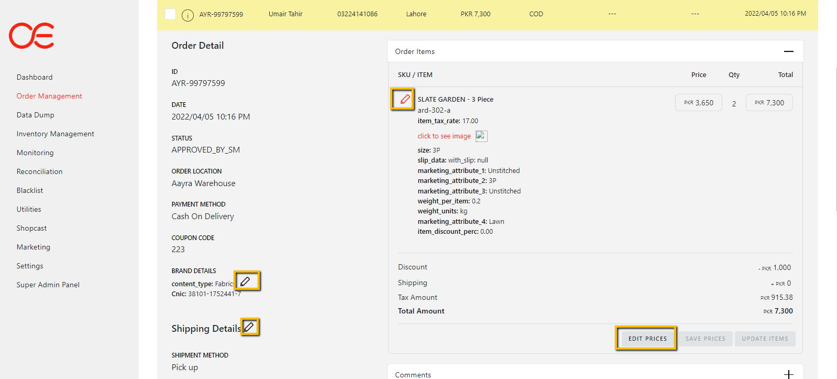Select the order row checkbox
The image size is (837, 379).
click(170, 14)
